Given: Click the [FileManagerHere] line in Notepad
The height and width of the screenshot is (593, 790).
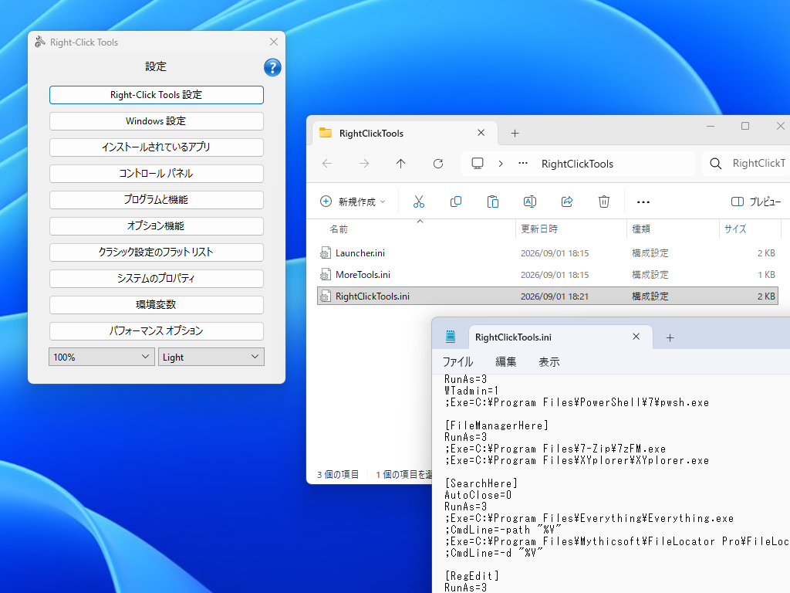Looking at the screenshot, I should [x=496, y=425].
